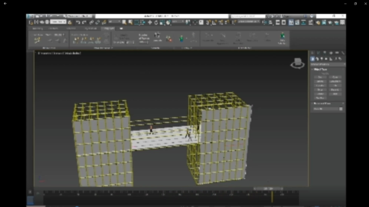Click the Mirror tool icon
369x207 pixels.
coord(265,22)
